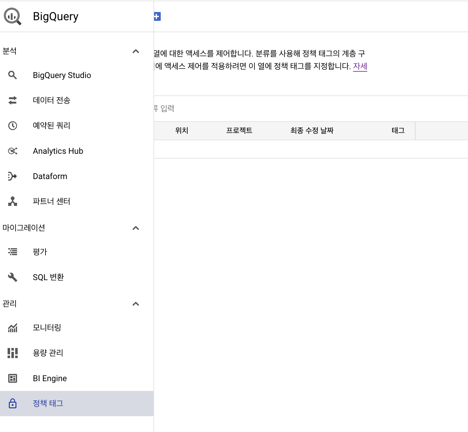Viewport: 468px width, 432px height.
Task: Click the 모니터링 chart icon
Action: tap(13, 328)
